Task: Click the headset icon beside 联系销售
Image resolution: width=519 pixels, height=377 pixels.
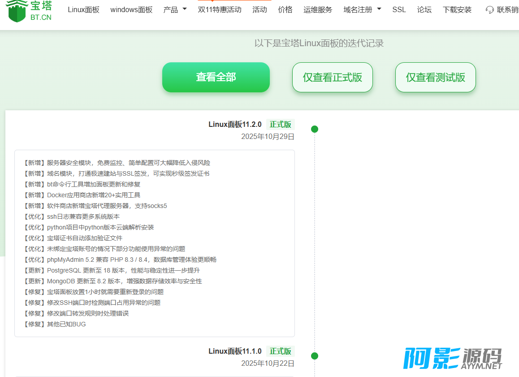Action: click(490, 10)
